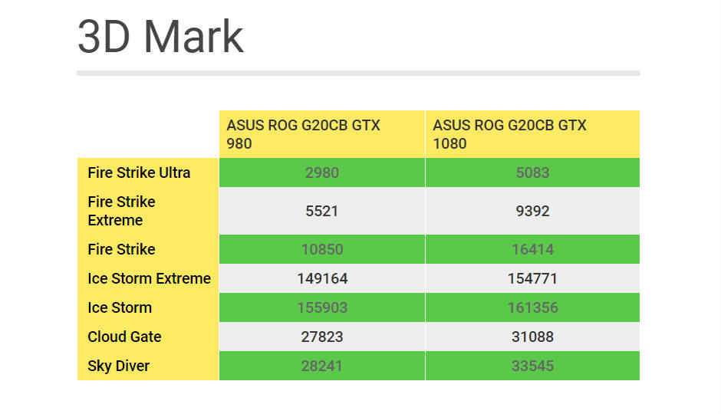This screenshot has height=414, width=721.
Task: Click the "3D Mark" heading
Action: [x=160, y=37]
